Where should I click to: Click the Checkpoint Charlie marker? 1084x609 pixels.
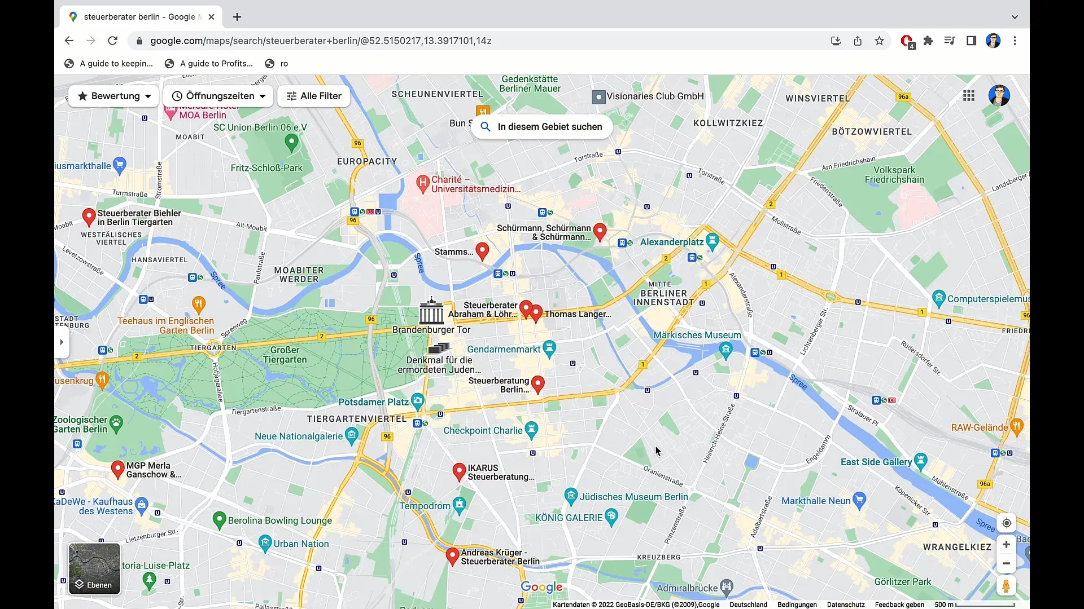[531, 431]
